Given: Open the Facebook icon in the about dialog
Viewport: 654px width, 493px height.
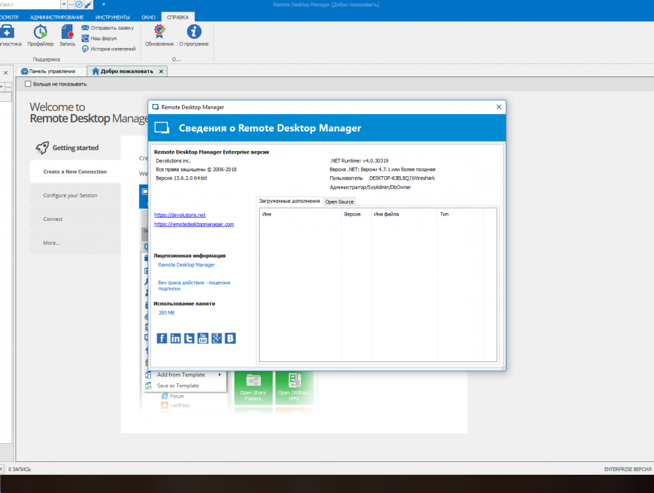Looking at the screenshot, I should click(x=162, y=338).
